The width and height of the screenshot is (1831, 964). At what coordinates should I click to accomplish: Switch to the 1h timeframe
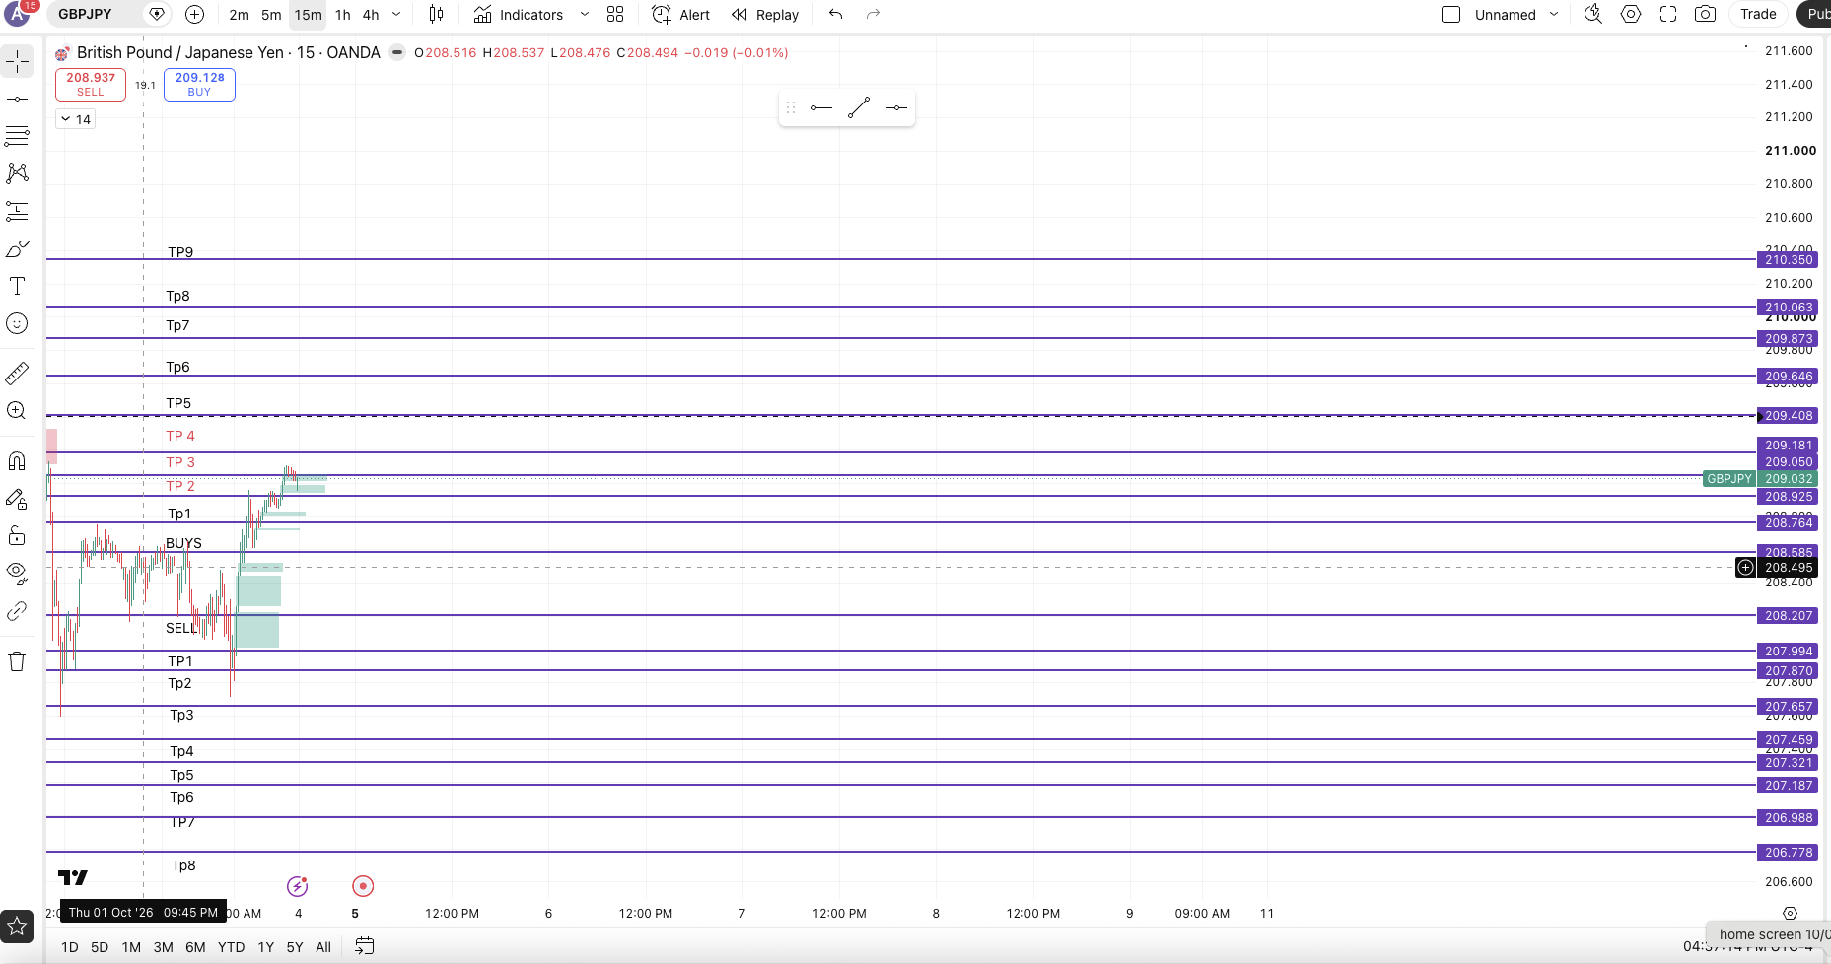point(343,15)
